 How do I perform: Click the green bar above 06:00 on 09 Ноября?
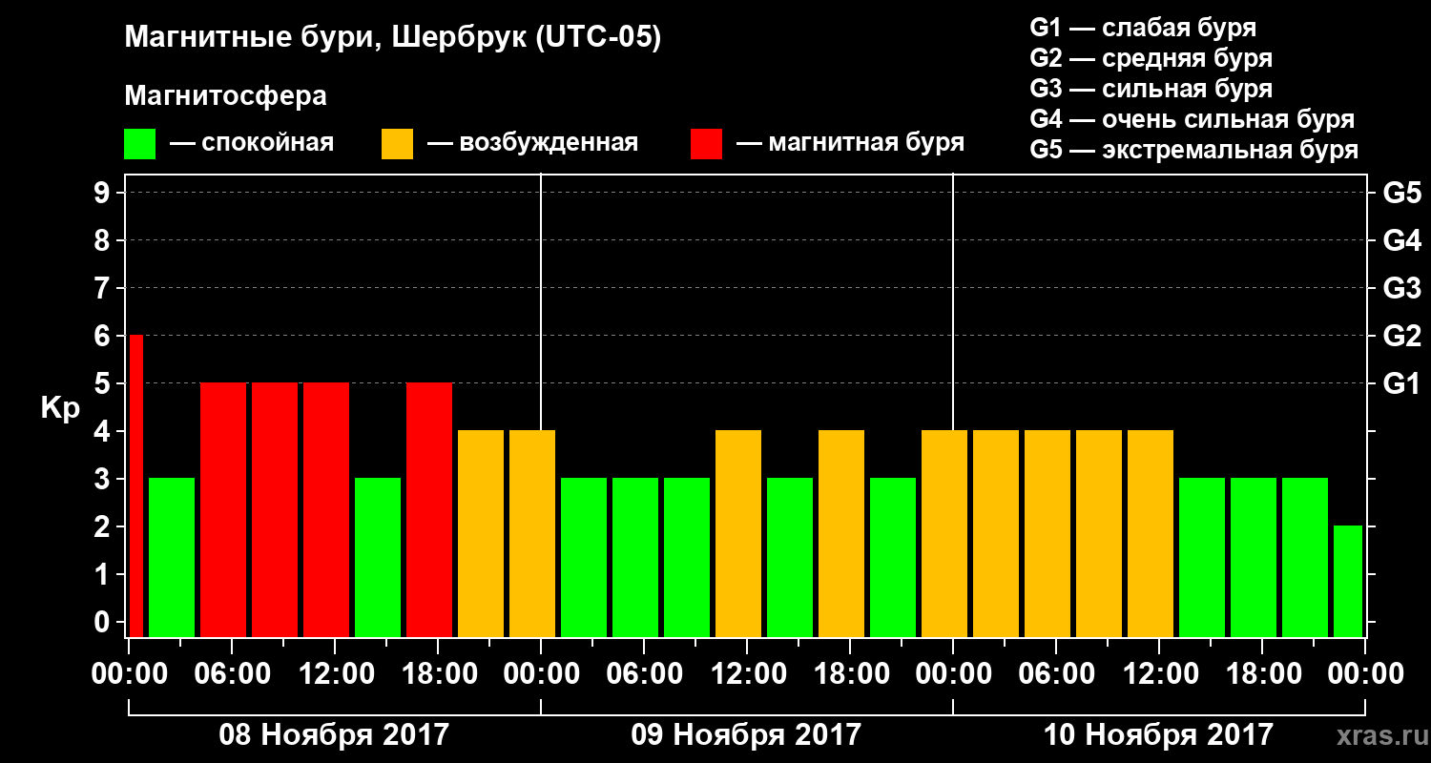click(x=635, y=557)
